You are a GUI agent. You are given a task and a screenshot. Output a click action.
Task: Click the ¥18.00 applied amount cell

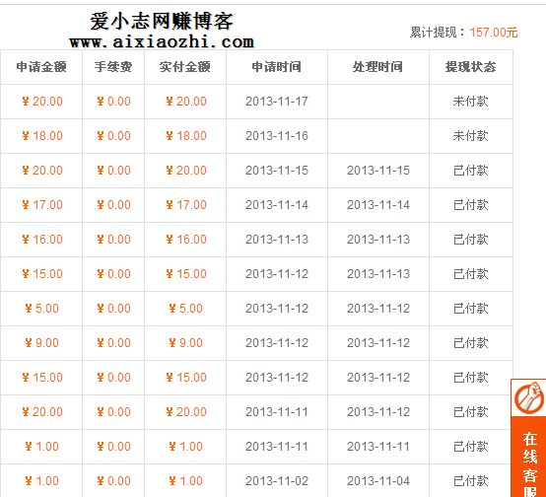click(x=41, y=136)
